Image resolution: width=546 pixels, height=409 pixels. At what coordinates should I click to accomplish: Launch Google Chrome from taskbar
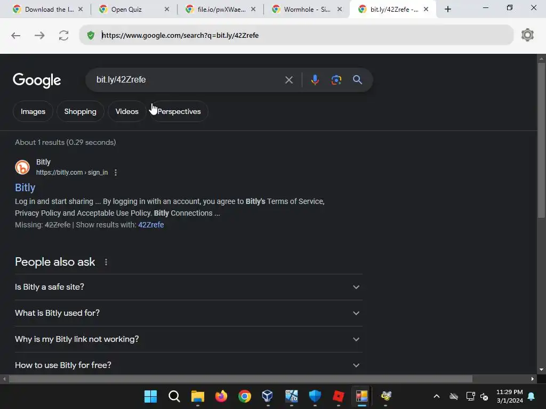(244, 396)
